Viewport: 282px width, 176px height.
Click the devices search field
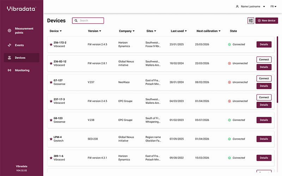pyautogui.click(x=91, y=21)
